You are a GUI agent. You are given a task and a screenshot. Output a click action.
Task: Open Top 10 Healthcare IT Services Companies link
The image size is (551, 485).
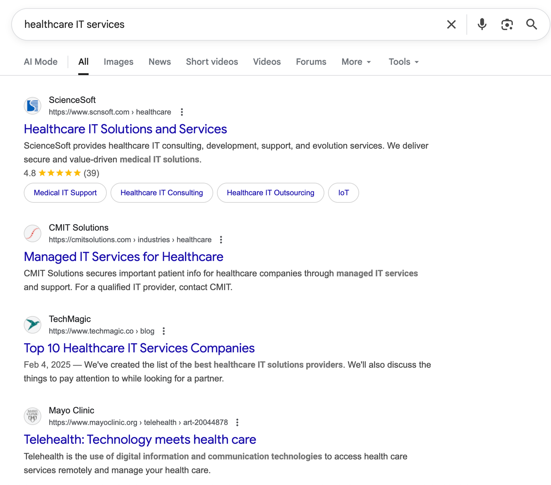click(139, 348)
